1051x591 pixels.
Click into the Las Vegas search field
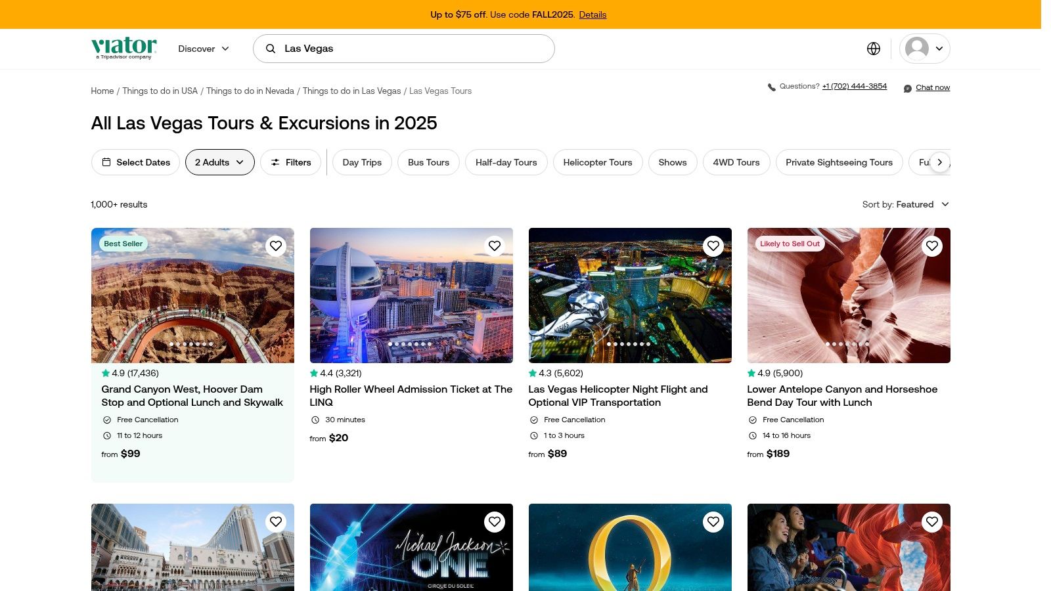click(414, 49)
